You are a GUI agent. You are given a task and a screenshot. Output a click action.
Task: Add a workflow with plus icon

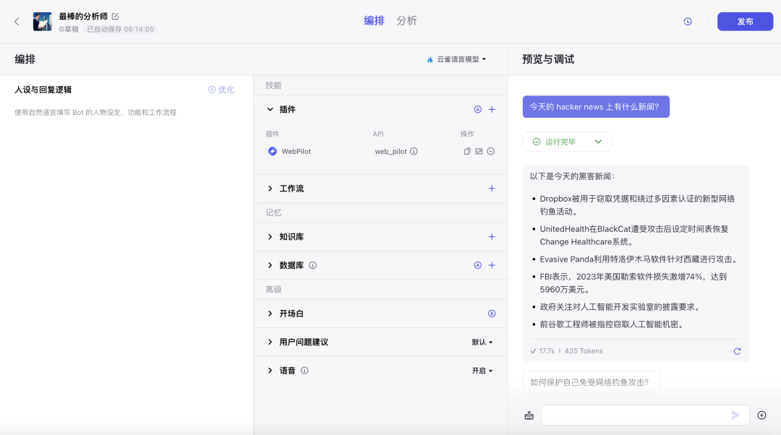(492, 189)
